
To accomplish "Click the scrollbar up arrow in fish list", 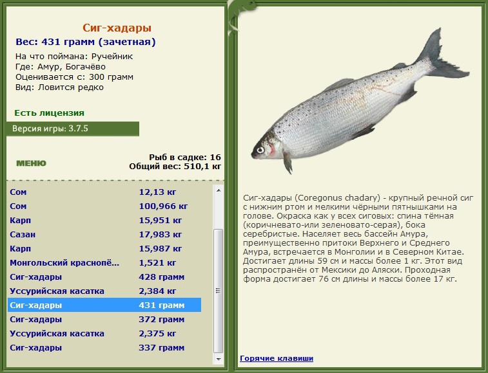I will (218, 190).
